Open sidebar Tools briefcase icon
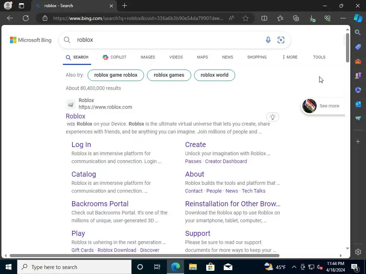This screenshot has width=366, height=274. (358, 61)
